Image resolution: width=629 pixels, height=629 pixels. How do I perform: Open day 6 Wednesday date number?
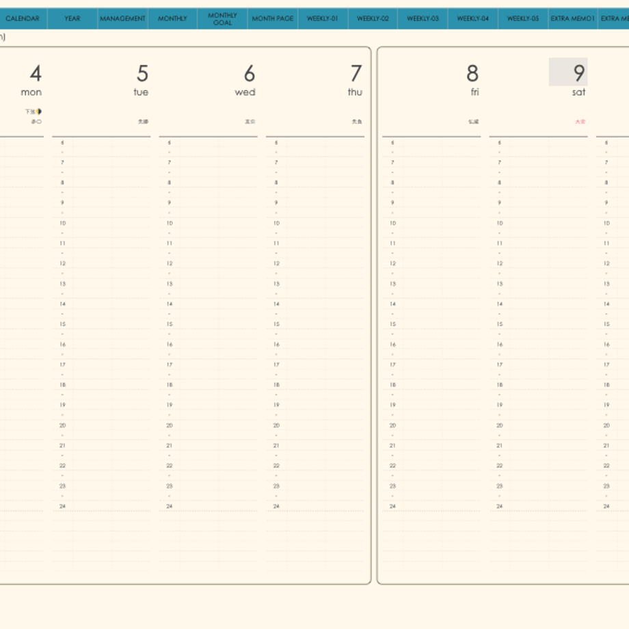coord(250,73)
